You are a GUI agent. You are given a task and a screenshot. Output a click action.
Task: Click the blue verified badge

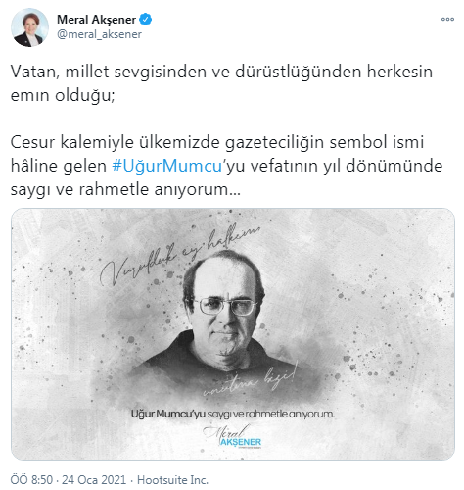click(x=146, y=20)
